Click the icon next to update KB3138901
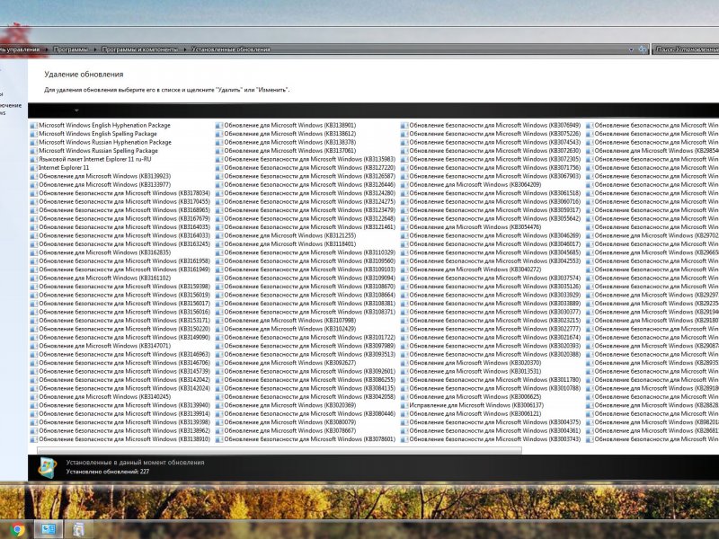The image size is (719, 539). point(218,126)
